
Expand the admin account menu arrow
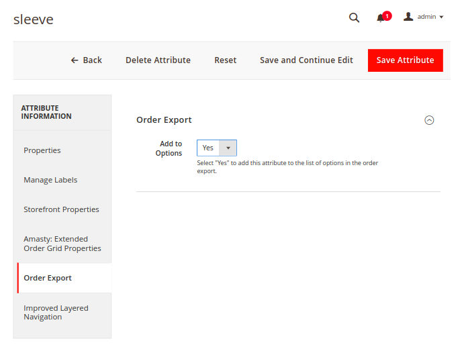pos(441,17)
